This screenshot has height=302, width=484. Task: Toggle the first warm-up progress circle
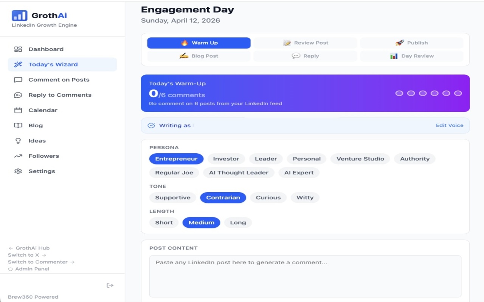click(399, 93)
